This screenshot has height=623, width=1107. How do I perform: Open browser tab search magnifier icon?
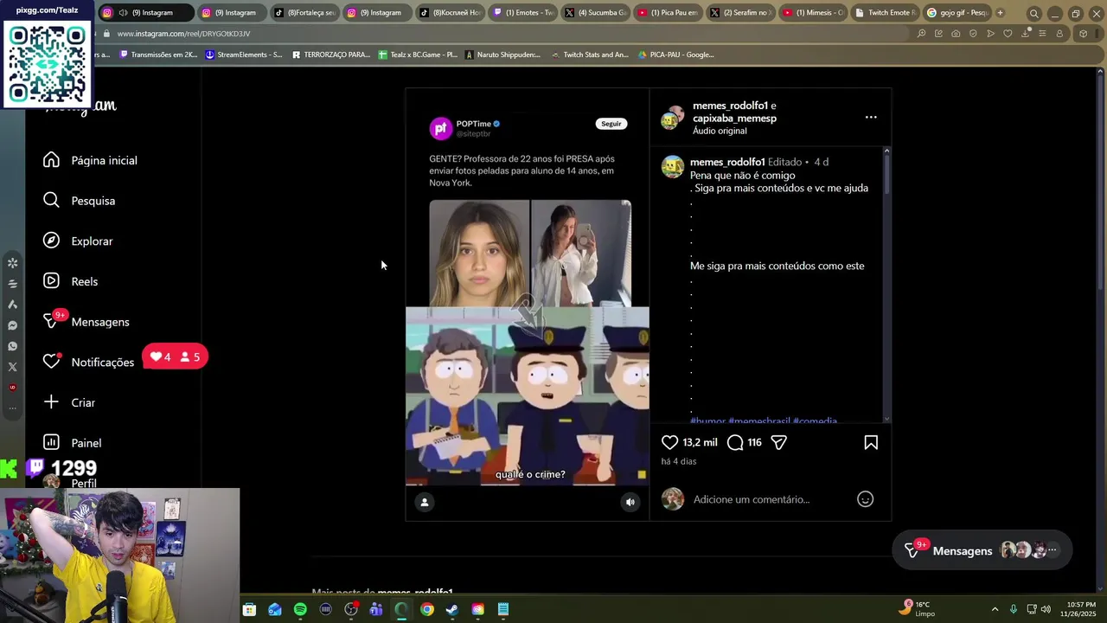(x=1033, y=13)
